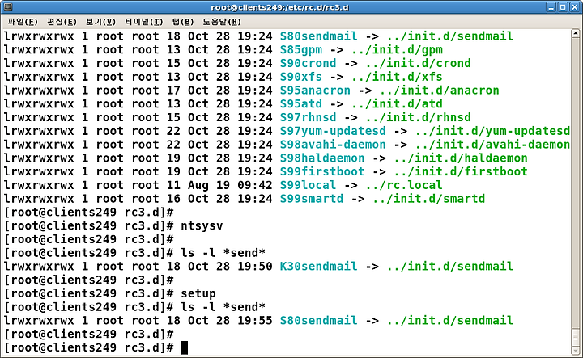Image resolution: width=583 pixels, height=358 pixels.
Task: Click the S97rhnsd entry
Action: tap(308, 117)
